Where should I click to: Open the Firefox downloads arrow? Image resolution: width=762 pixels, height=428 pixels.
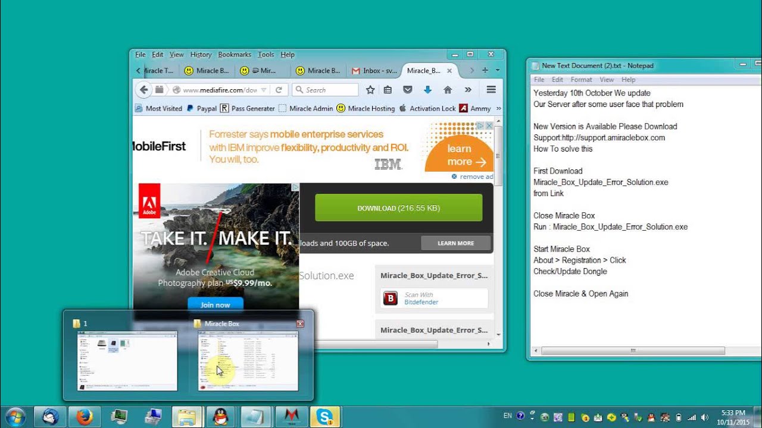pos(427,90)
